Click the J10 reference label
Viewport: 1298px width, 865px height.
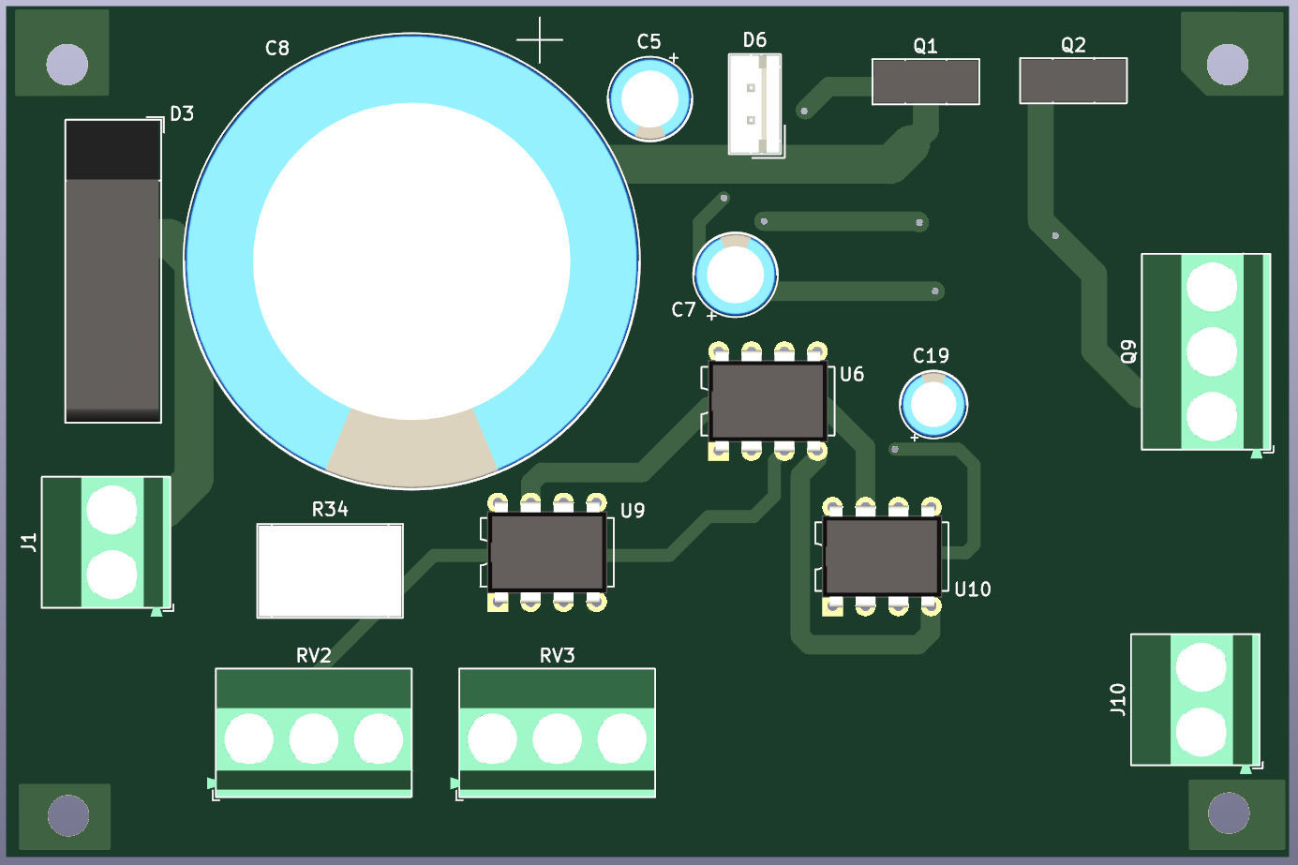coord(1118,700)
